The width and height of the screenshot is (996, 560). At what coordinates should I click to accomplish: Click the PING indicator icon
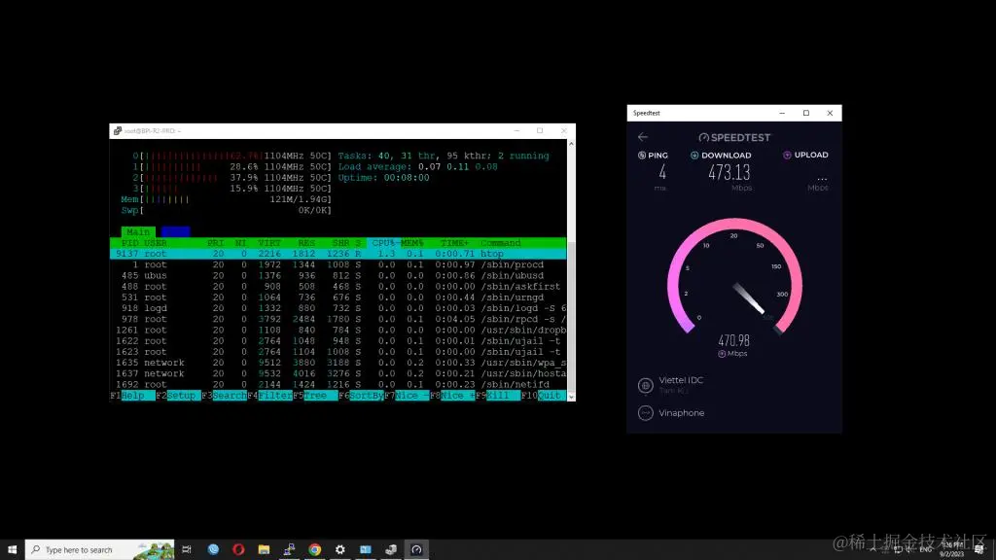pyautogui.click(x=642, y=155)
